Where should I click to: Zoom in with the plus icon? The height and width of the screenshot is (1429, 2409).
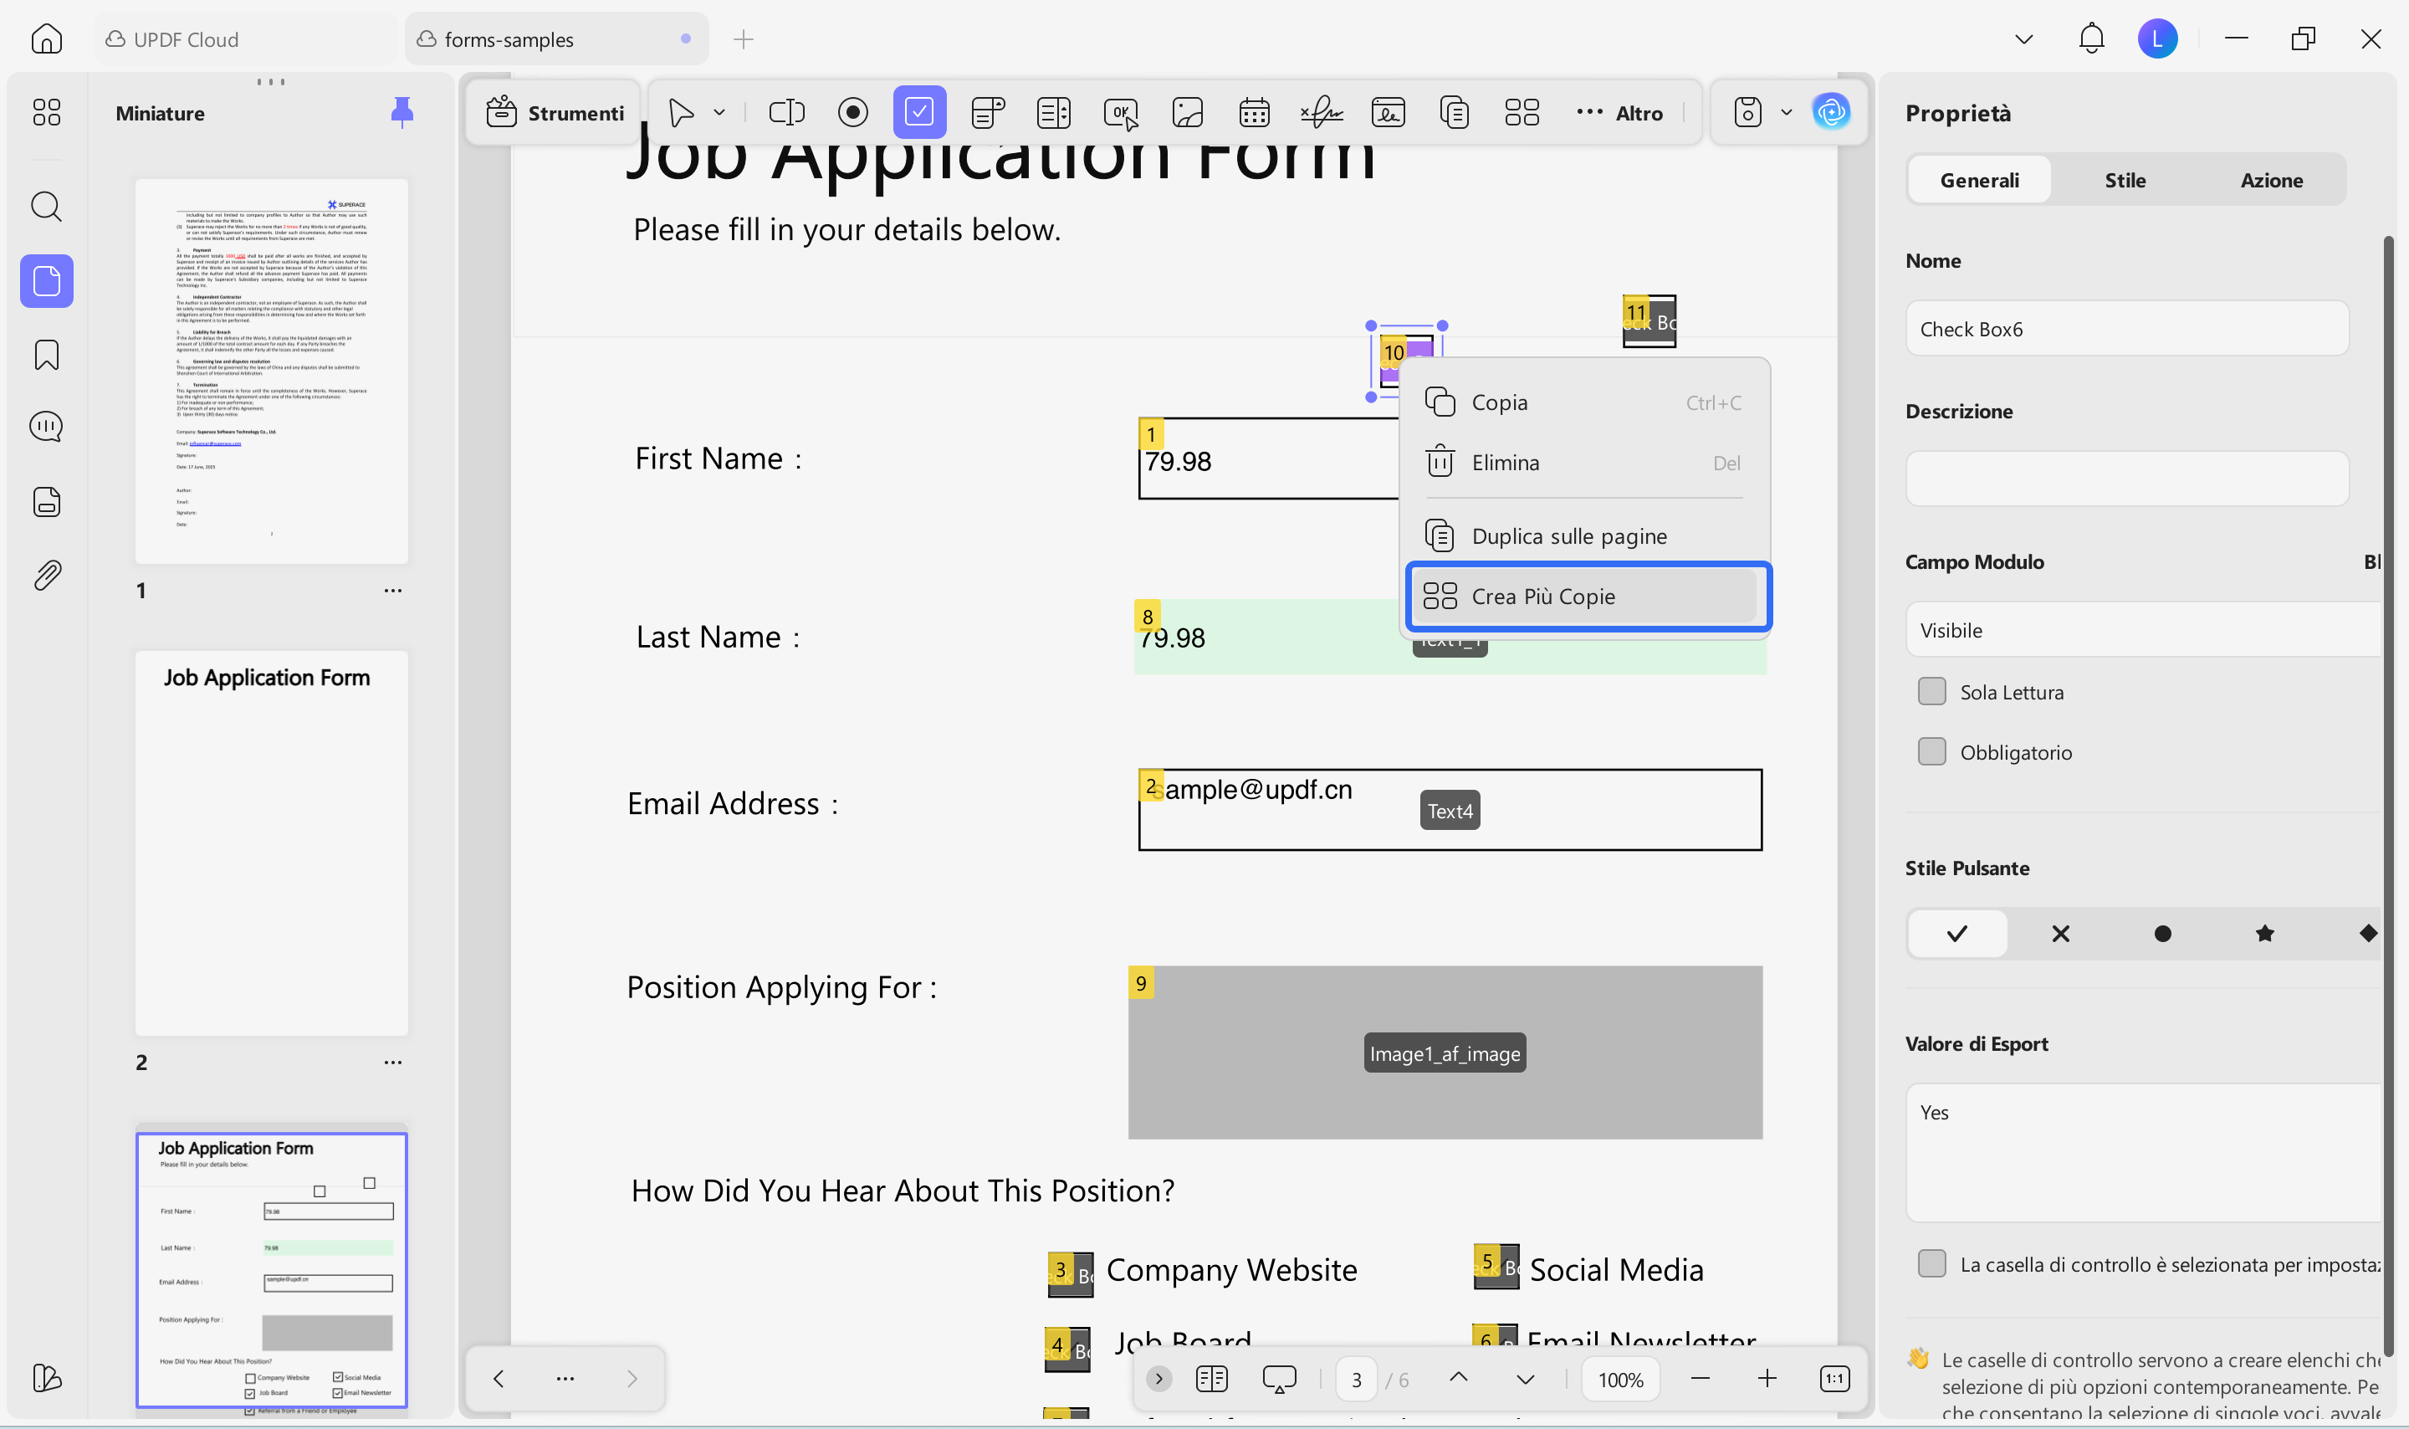[x=1767, y=1379]
